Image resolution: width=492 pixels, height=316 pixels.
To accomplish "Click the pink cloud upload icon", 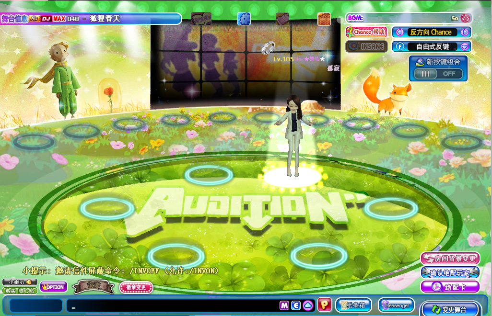I will coord(308,305).
